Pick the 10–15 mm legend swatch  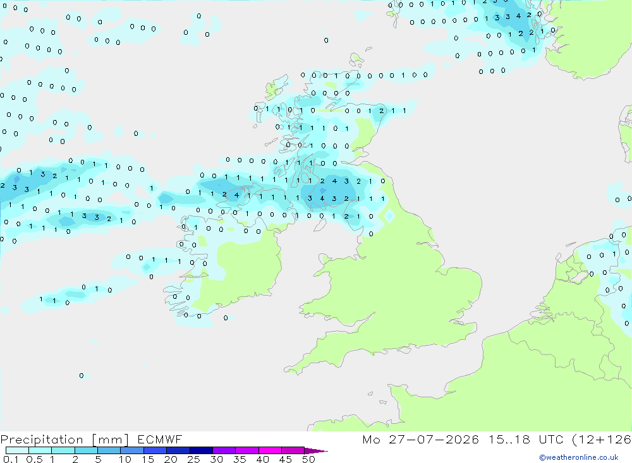point(132,450)
